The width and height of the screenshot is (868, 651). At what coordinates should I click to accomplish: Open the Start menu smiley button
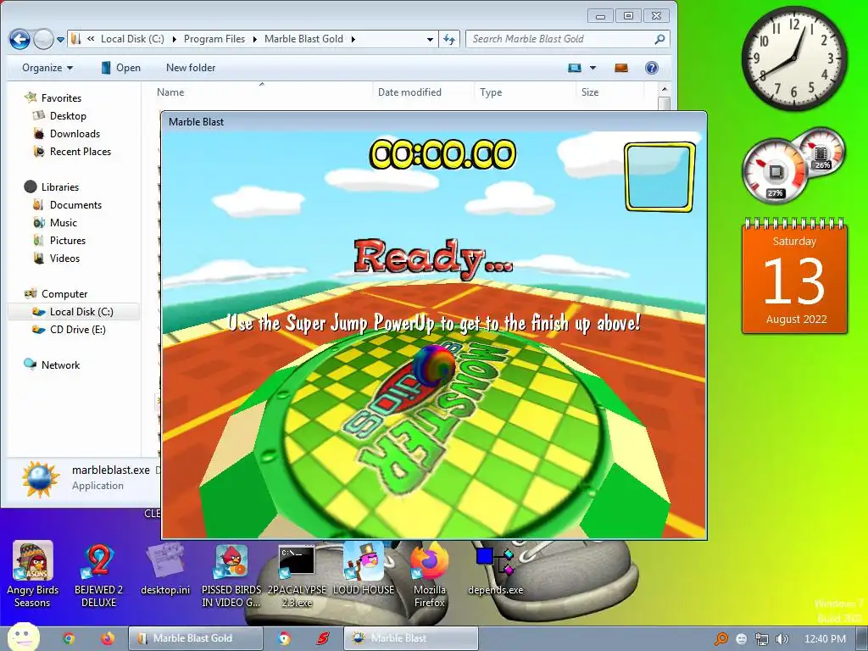point(23,637)
